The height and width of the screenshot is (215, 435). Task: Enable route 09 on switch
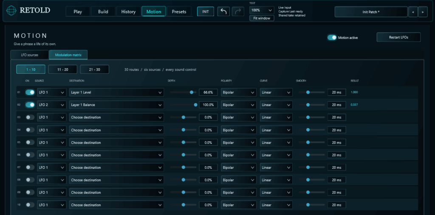tap(30, 192)
